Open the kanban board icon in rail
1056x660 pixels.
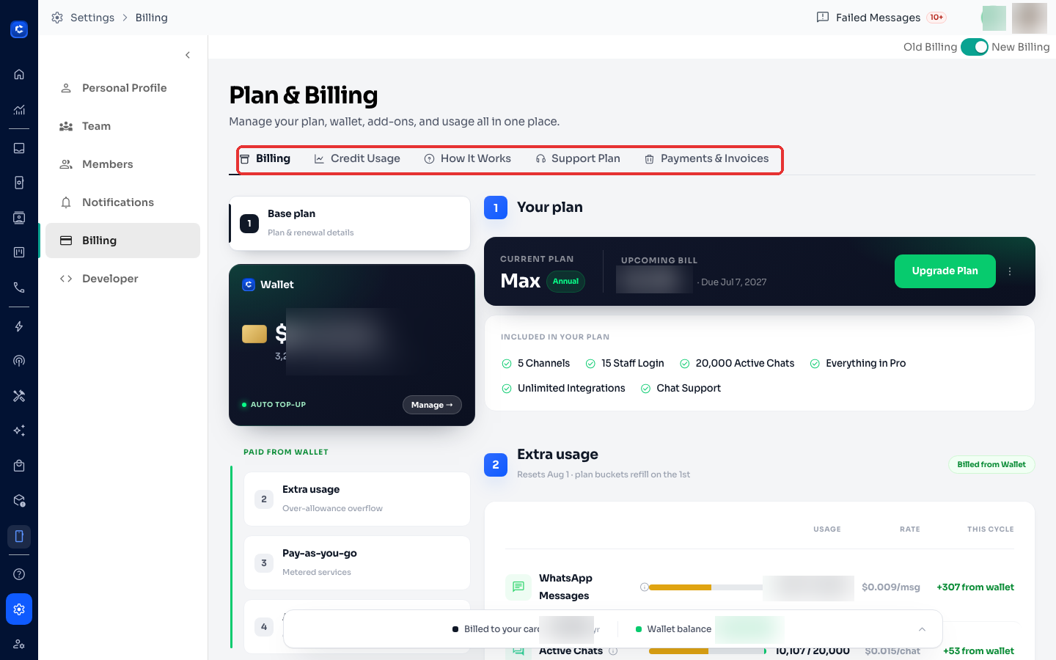19,252
